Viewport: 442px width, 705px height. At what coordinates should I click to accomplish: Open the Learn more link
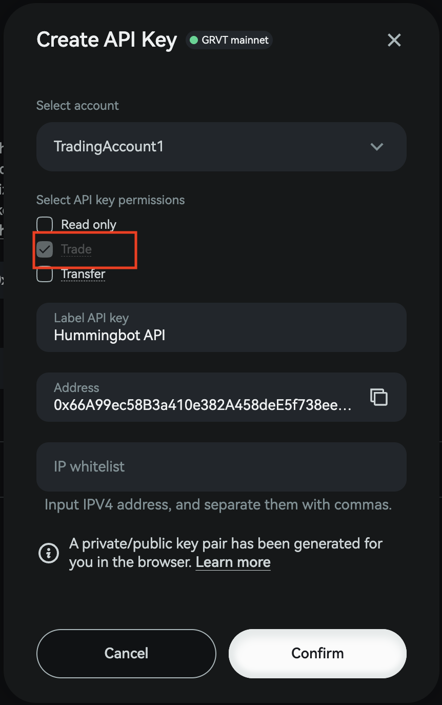point(233,562)
